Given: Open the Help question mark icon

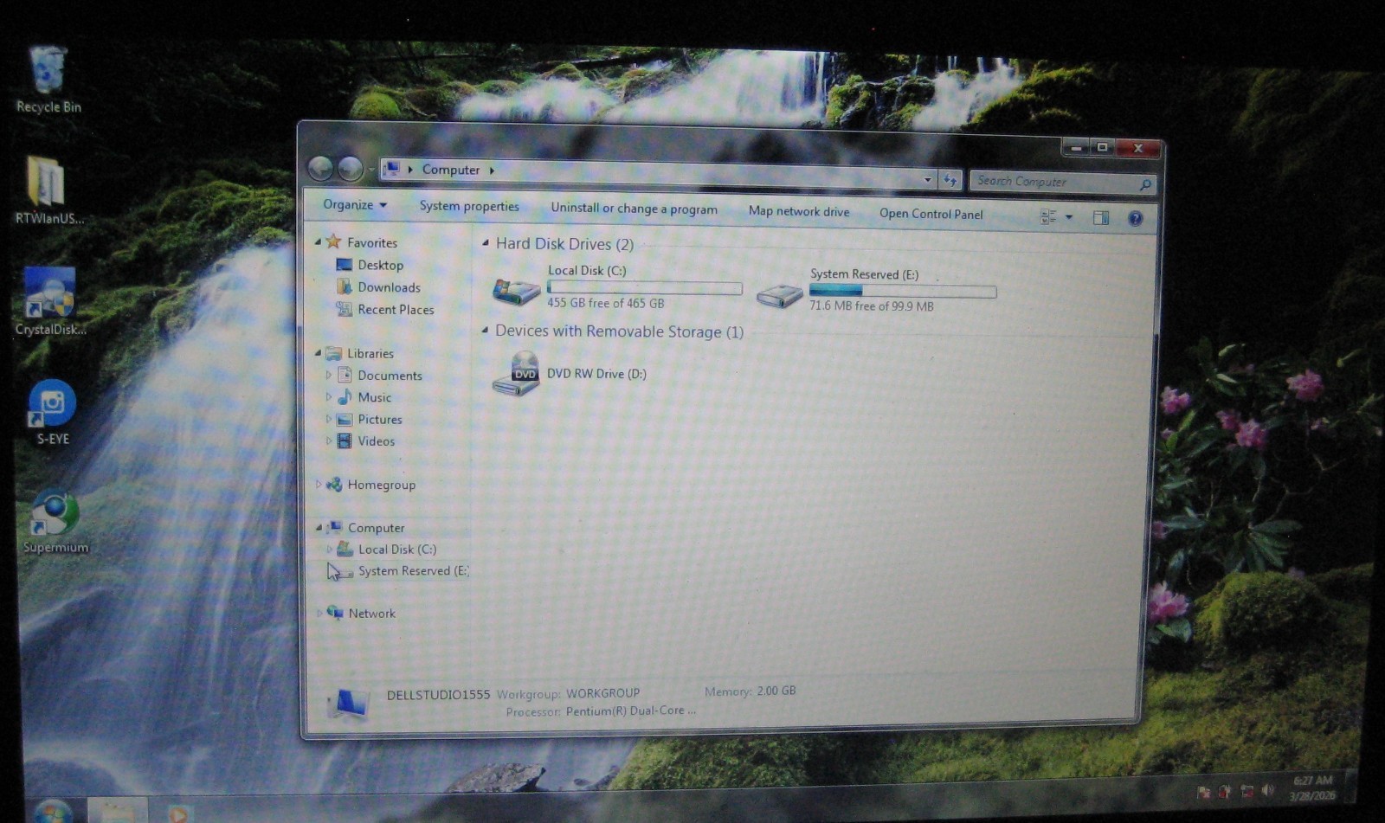Looking at the screenshot, I should click(1135, 219).
